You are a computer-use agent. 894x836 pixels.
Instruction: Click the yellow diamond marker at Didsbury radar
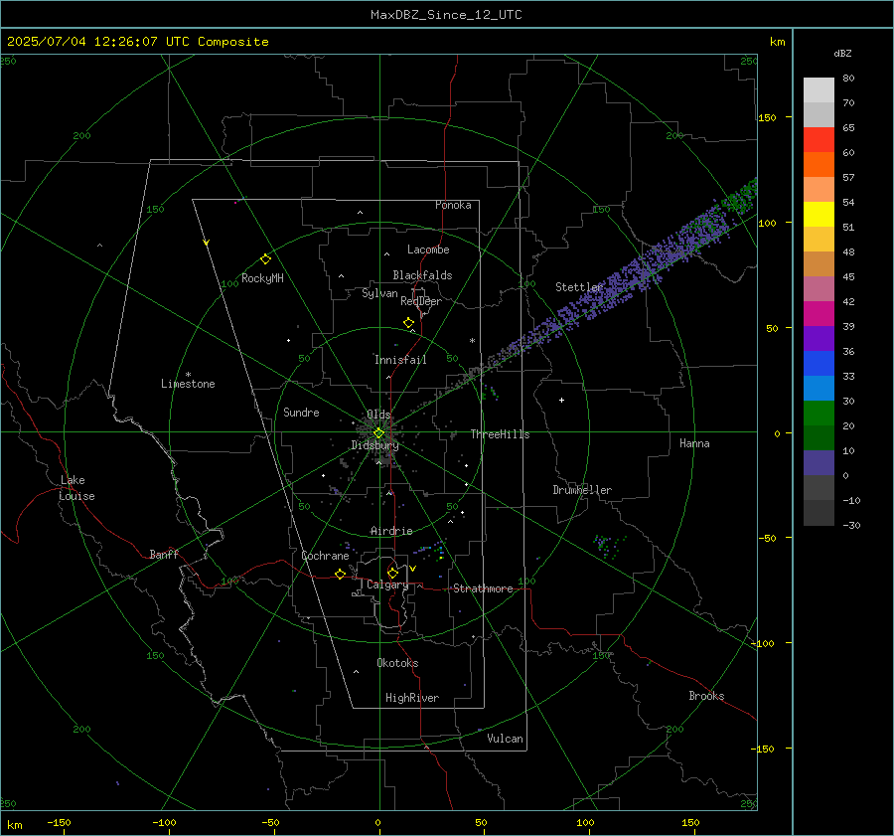[x=378, y=433]
